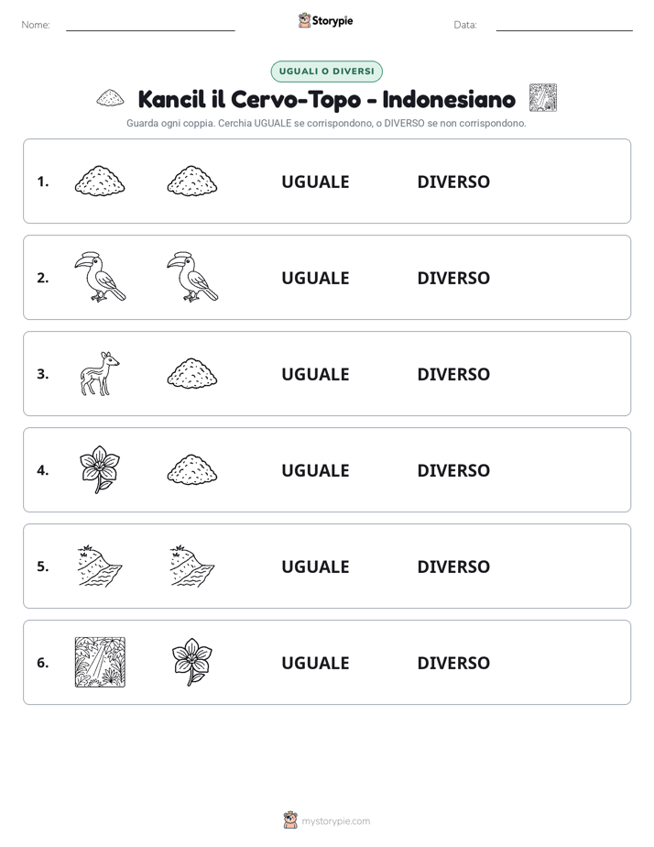Click the jungle icon beside the title
654x847 pixels.
[543, 98]
